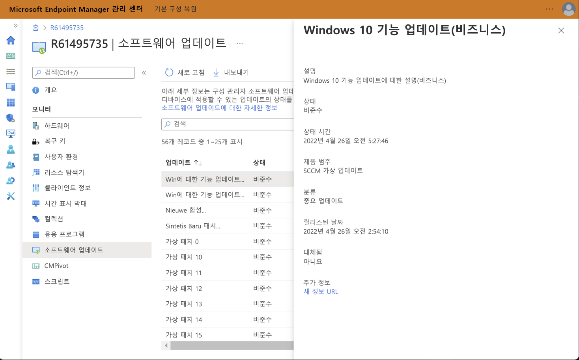Screen dimensions: 579x360
Task: Click the 시간 표시 막대 icon
Action: coord(36,204)
